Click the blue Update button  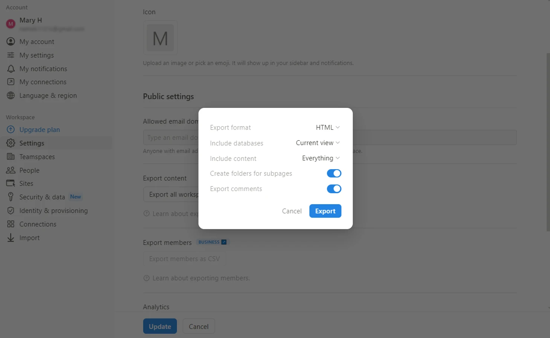(x=160, y=326)
